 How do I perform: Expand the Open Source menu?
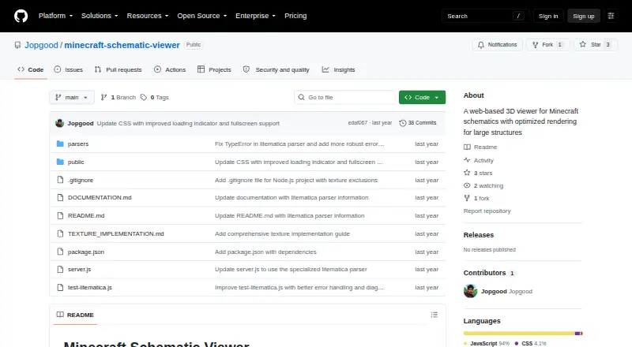pos(202,16)
